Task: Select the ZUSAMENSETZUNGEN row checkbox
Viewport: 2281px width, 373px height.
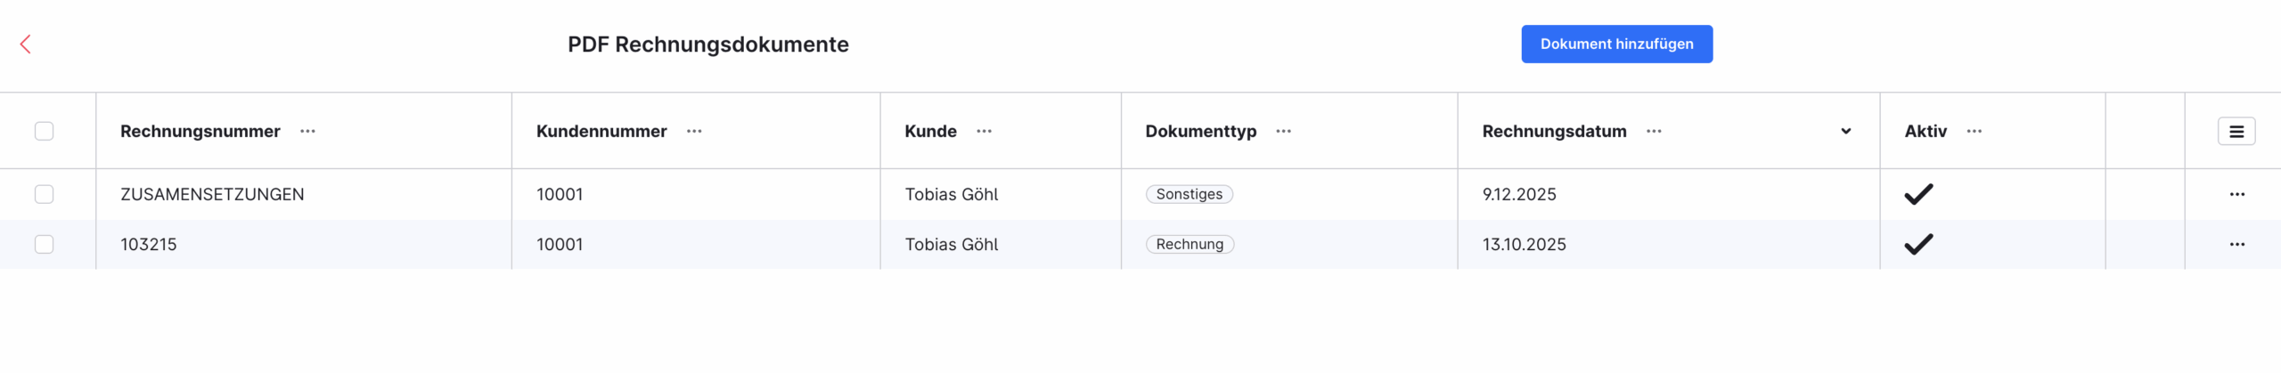Action: (x=44, y=194)
